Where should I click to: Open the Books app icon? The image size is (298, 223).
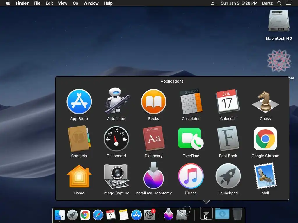coord(154,102)
